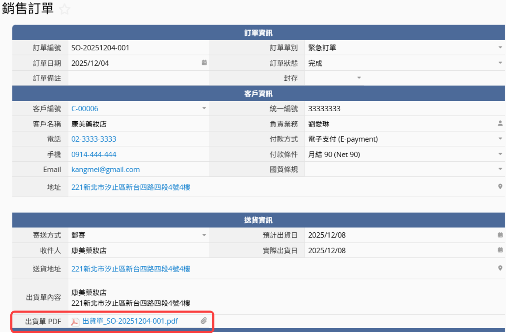Viewport: 506px width, 334px height.
Task: Open calendar icon for 實際出貨日
Action: click(500, 250)
